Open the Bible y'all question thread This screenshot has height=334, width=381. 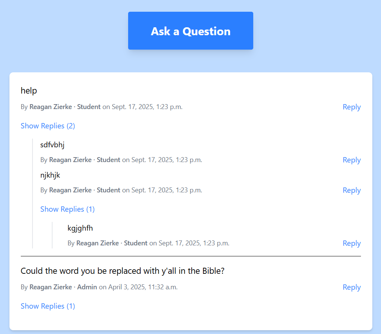coord(122,271)
